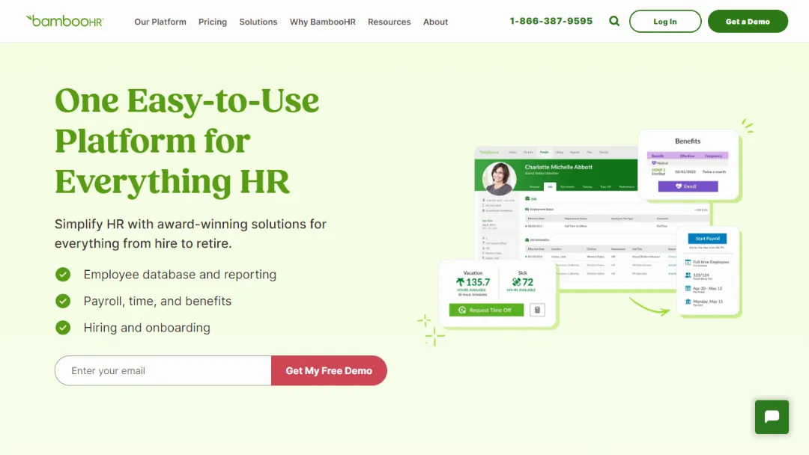Screen dimensions: 809x455
Task: Click the purple Enroll button in Benefits card
Action: coord(688,186)
